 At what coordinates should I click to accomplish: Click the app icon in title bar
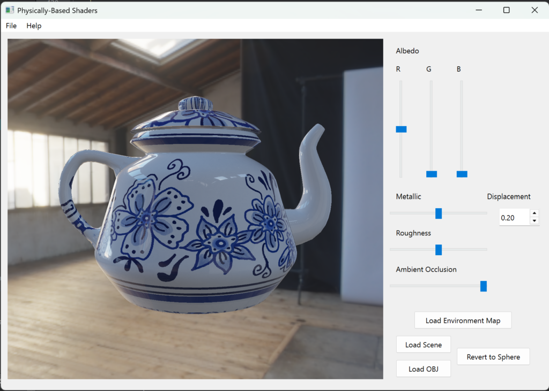(10, 10)
